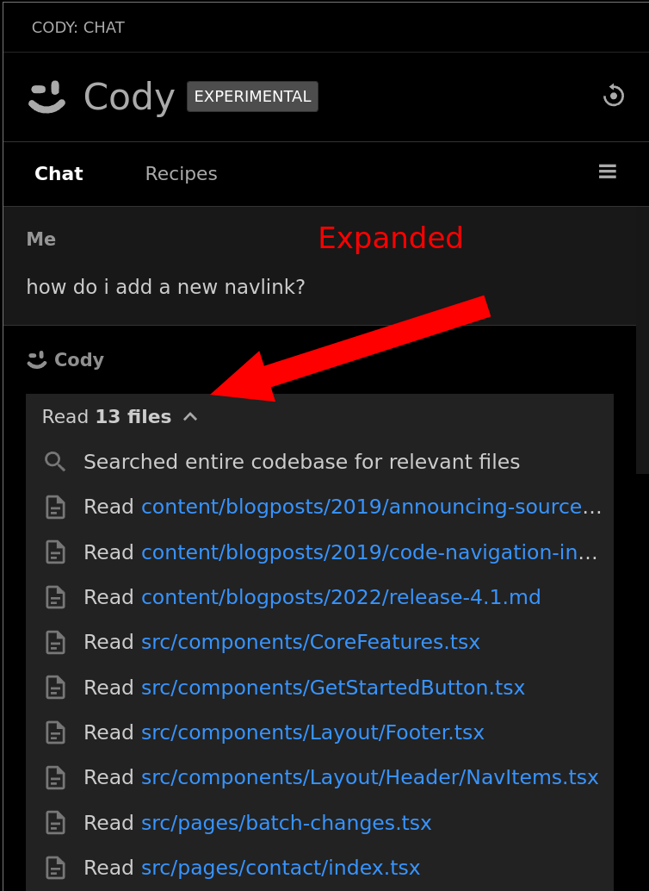
Task: Switch to the Recipes tab
Action: click(x=181, y=173)
